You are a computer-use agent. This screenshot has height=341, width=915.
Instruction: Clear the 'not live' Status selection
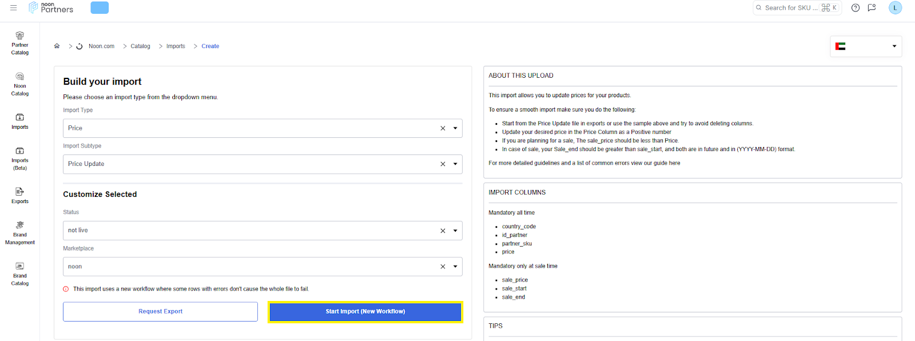pyautogui.click(x=443, y=231)
